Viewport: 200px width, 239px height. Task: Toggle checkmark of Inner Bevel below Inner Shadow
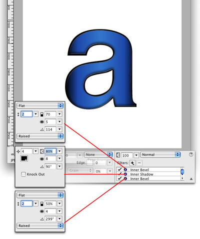[x=119, y=178]
